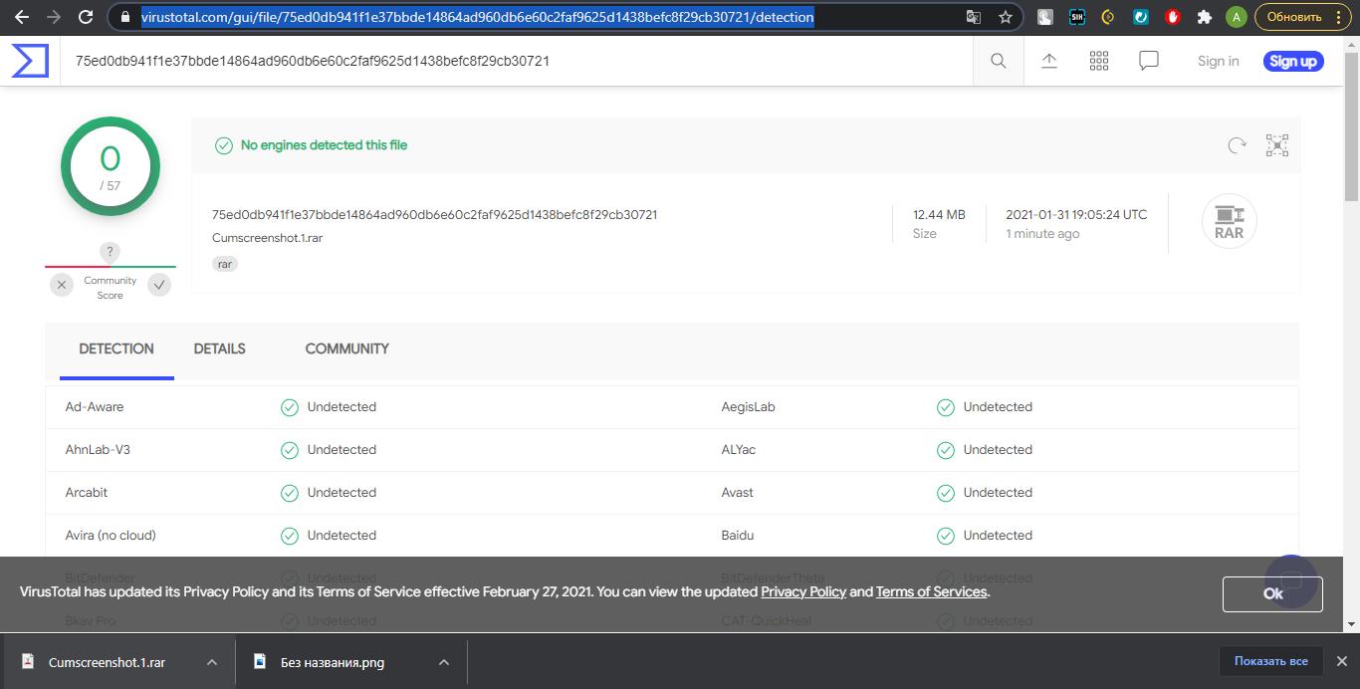Vote positive with the community check button
Viewport: 1360px width, 689px height.
(159, 285)
